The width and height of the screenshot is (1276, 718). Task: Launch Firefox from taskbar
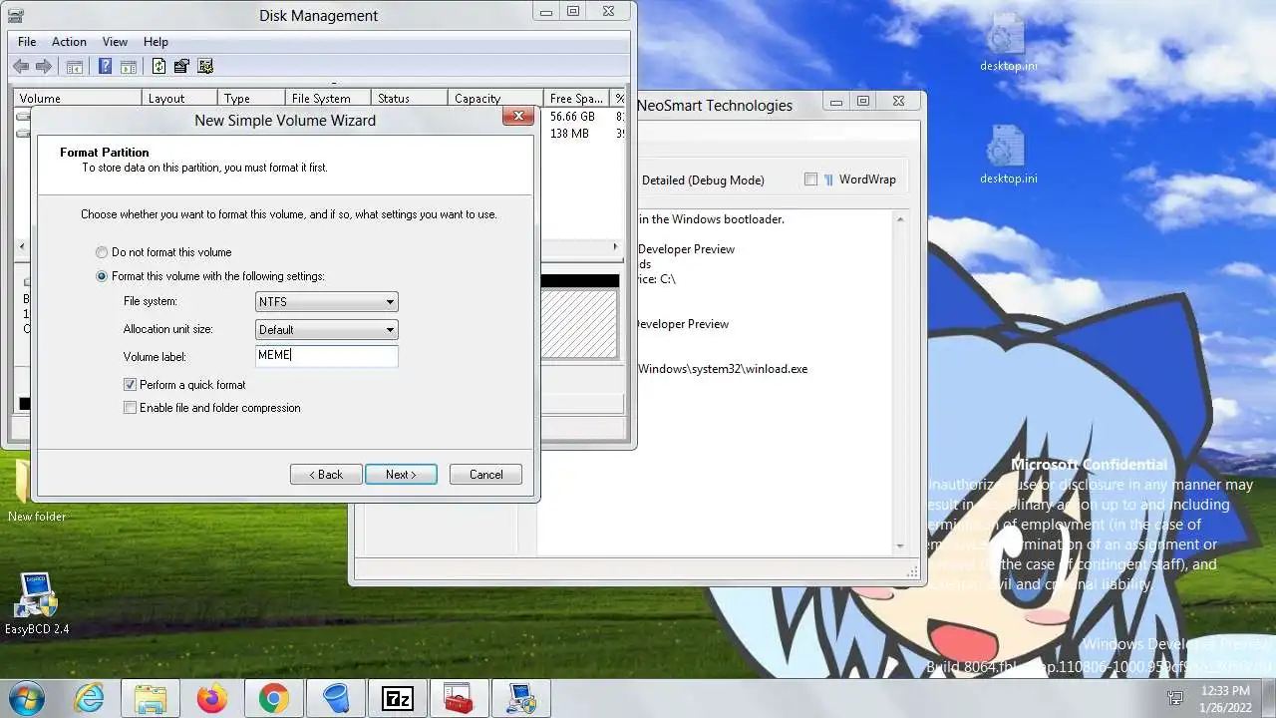coord(212,698)
